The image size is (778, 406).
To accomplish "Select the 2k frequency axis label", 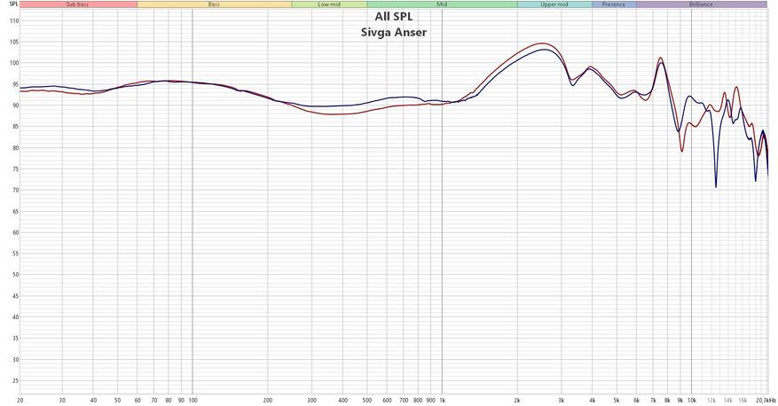I will (x=517, y=400).
